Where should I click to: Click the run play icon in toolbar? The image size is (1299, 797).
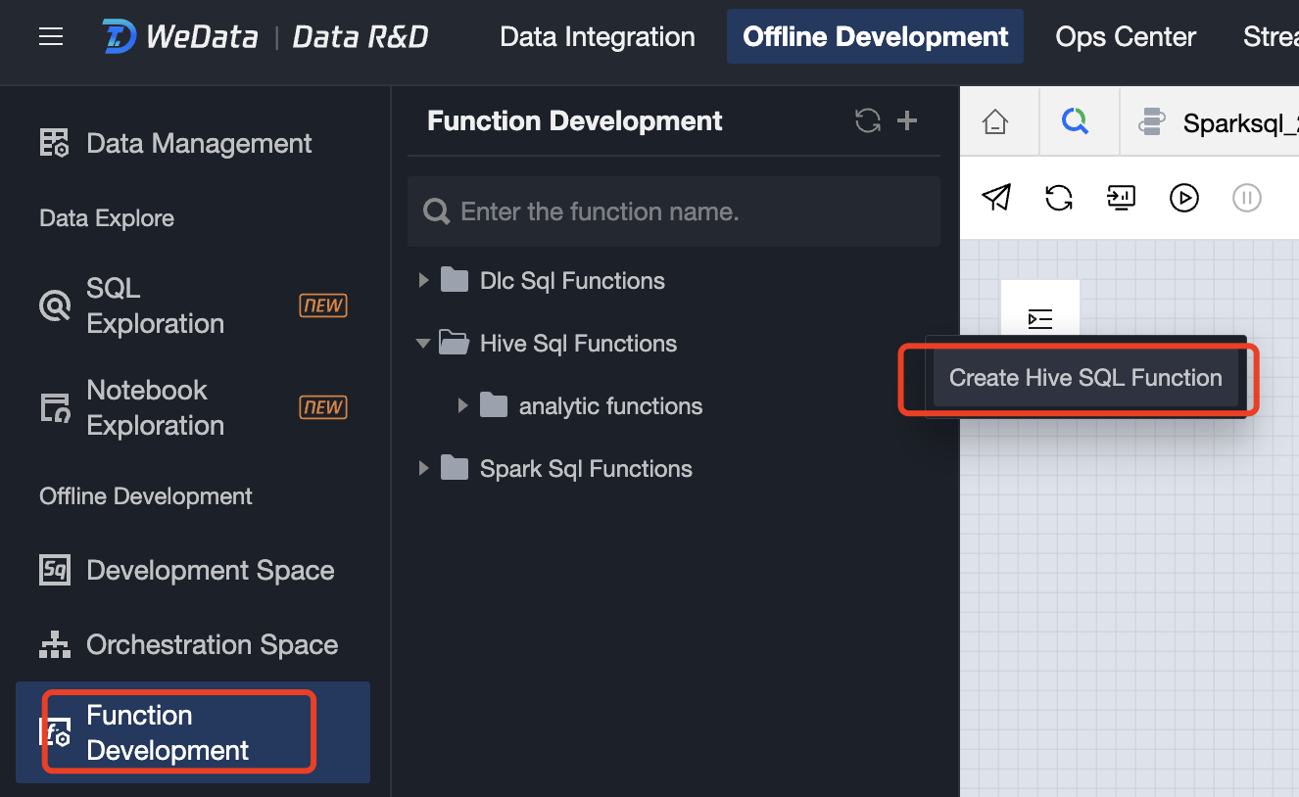(1183, 198)
